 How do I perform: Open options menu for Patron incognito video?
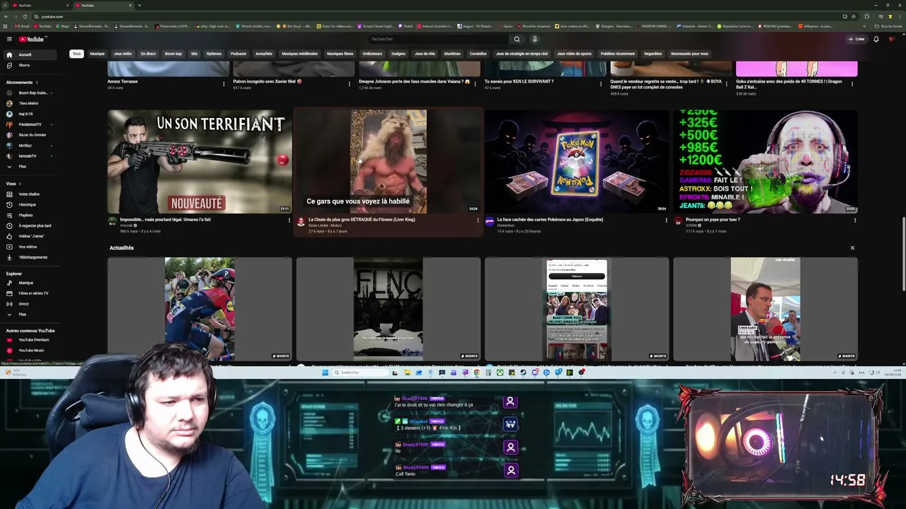point(349,83)
